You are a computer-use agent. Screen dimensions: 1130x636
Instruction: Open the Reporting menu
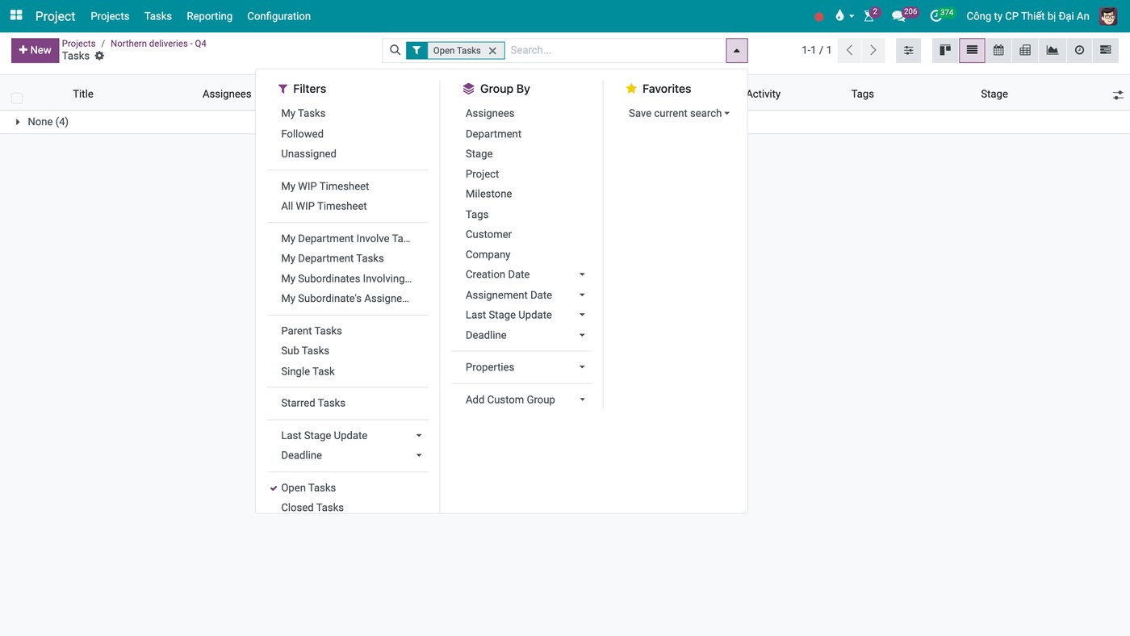[x=209, y=16]
